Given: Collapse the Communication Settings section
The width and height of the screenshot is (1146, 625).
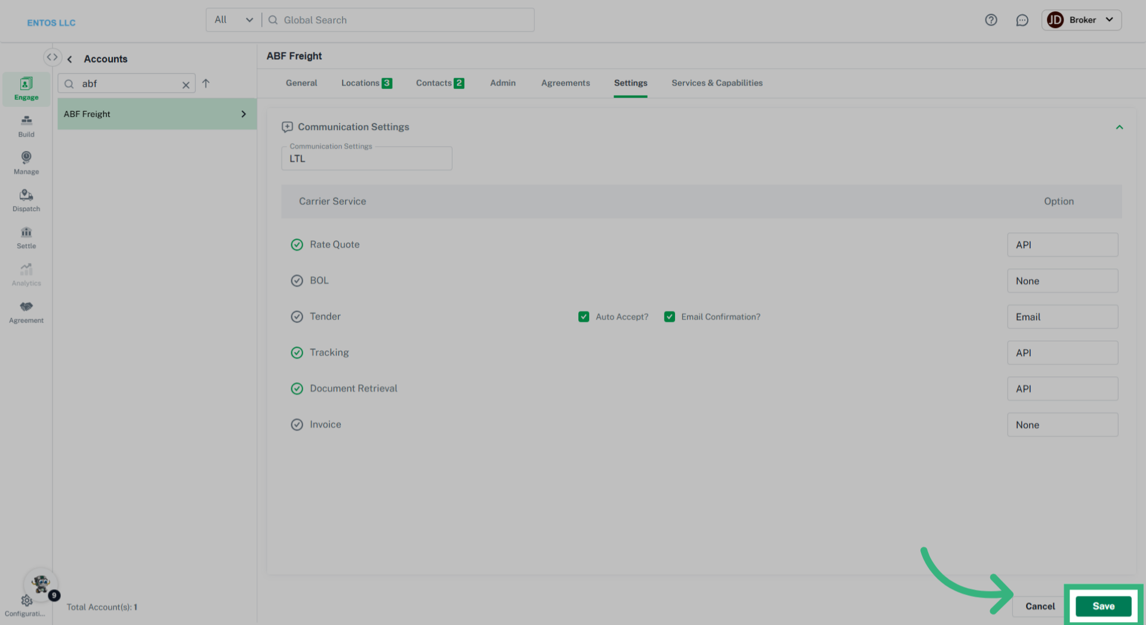Looking at the screenshot, I should click(x=1119, y=127).
